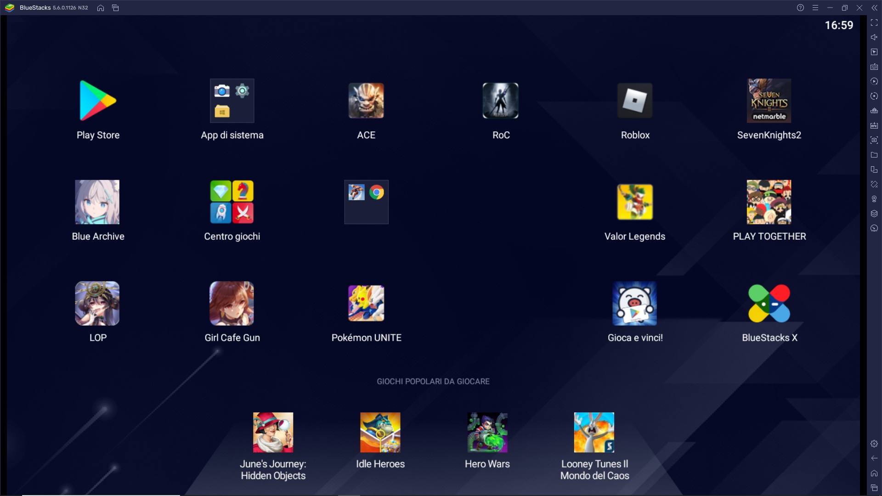This screenshot has width=882, height=496.
Task: Launch Pokémon UNITE
Action: click(x=366, y=304)
